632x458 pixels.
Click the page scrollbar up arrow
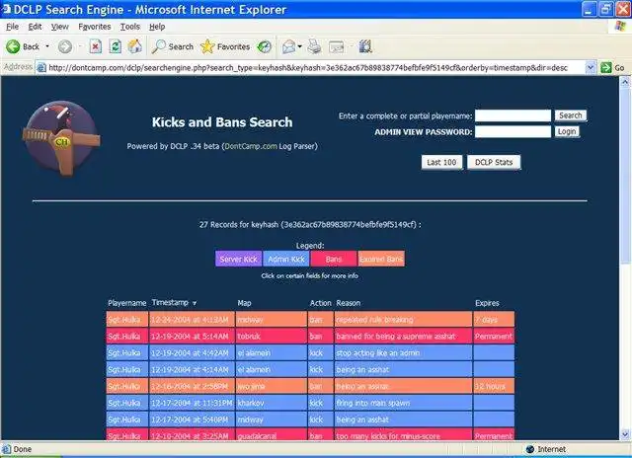[624, 82]
